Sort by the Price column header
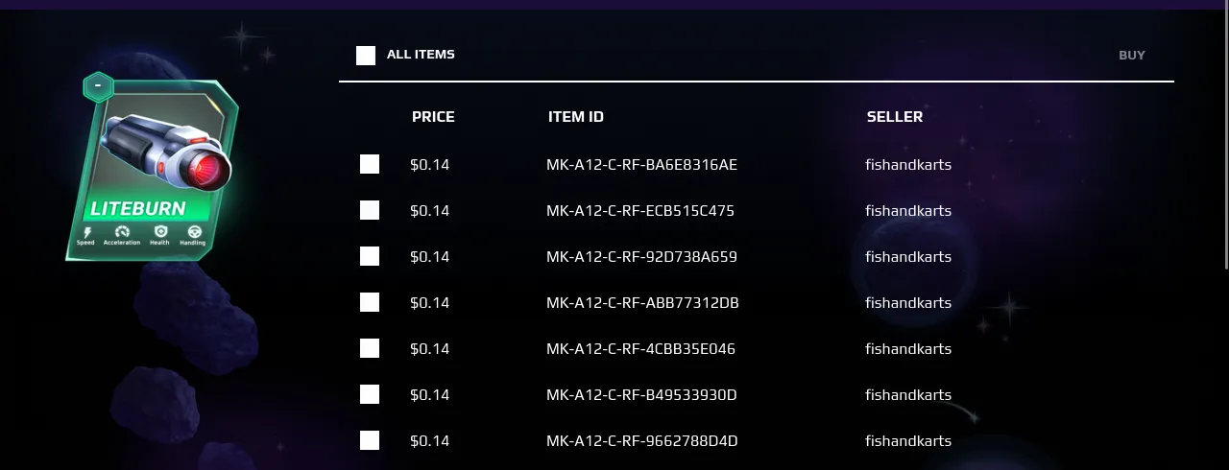1229x470 pixels. pyautogui.click(x=433, y=117)
